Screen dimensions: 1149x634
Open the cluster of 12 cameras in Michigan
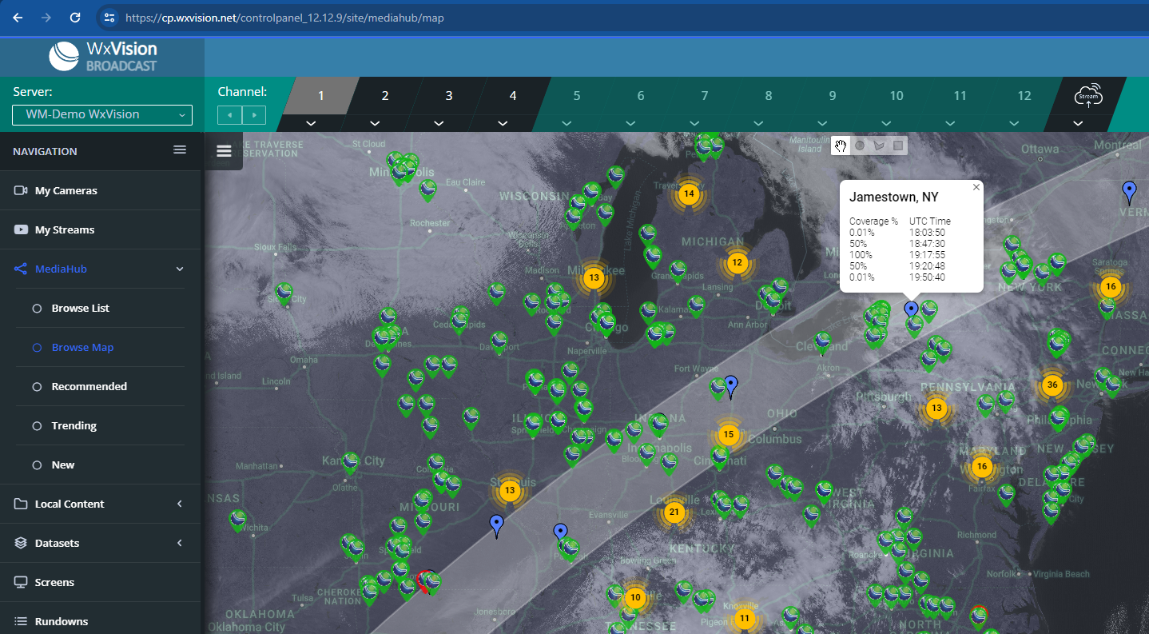coord(737,262)
